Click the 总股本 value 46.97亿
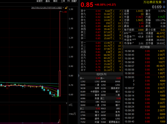 click(161, 37)
